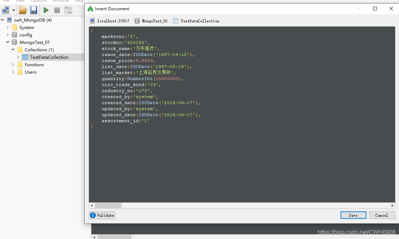Close the Insert Document dialog

coord(391,8)
